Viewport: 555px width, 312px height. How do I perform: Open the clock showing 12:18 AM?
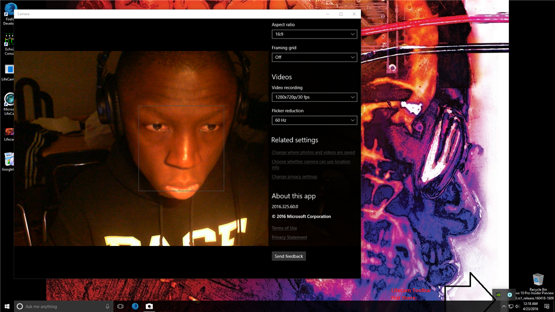[530, 307]
